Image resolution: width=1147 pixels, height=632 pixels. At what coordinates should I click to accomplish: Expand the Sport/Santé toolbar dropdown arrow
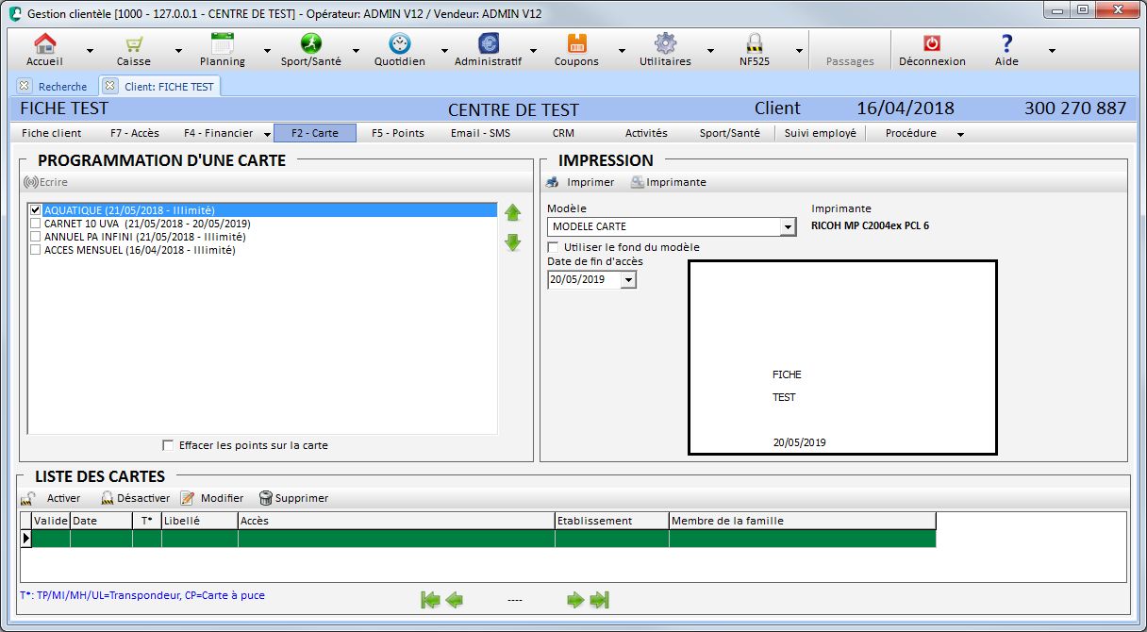pos(356,51)
